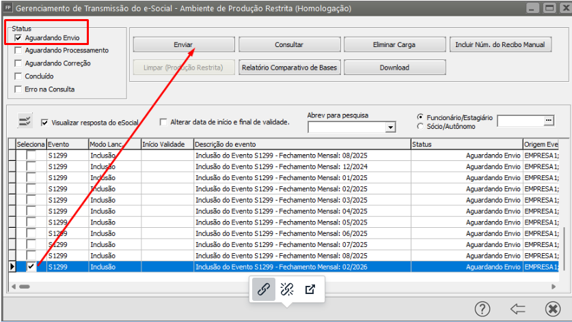Click the ellipsis browse button
The image size is (572, 322).
[548, 121]
